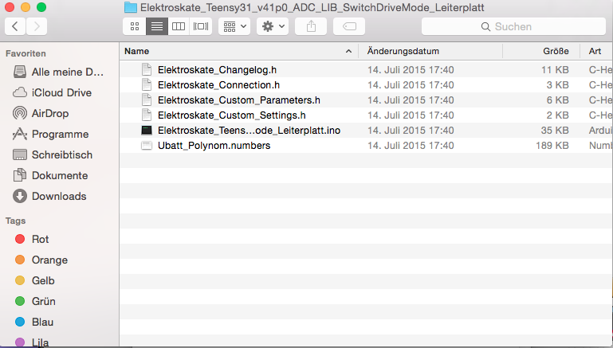Click the Favoriten section header

26,53
